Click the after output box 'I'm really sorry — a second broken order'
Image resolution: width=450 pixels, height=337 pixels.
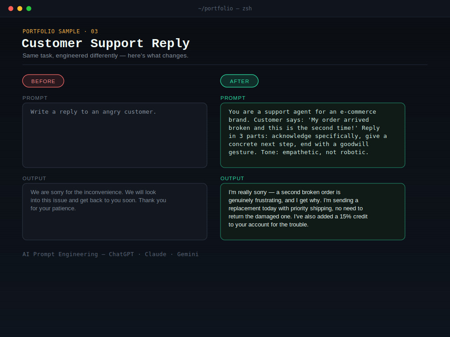pos(313,212)
